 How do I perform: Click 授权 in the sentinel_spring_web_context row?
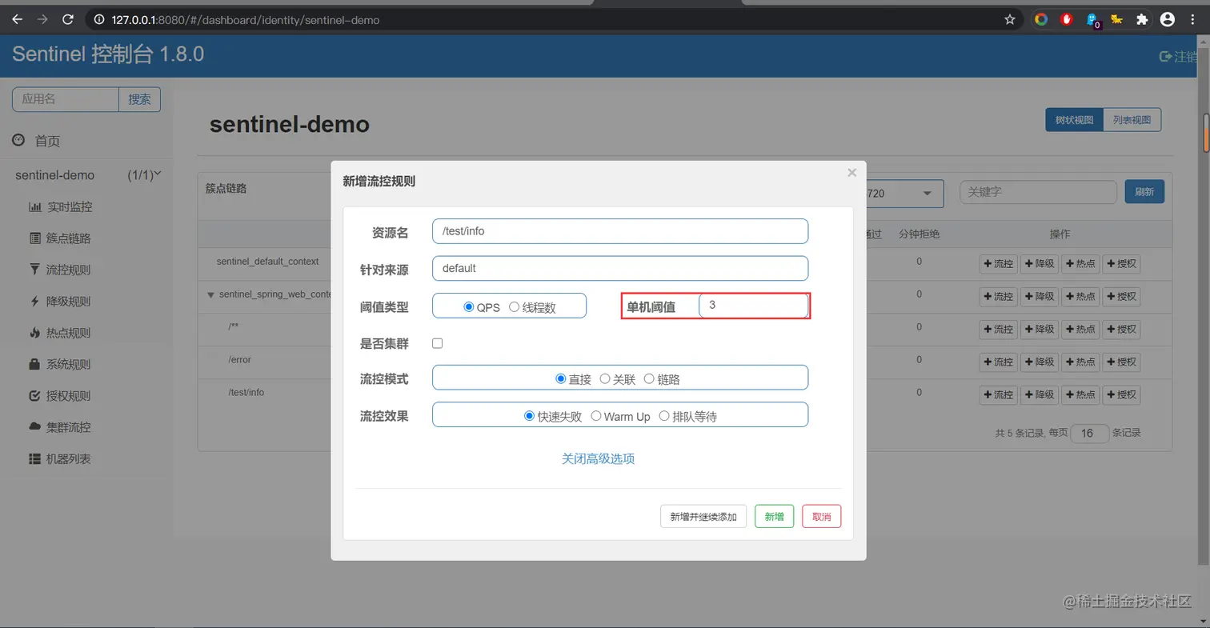1122,297
